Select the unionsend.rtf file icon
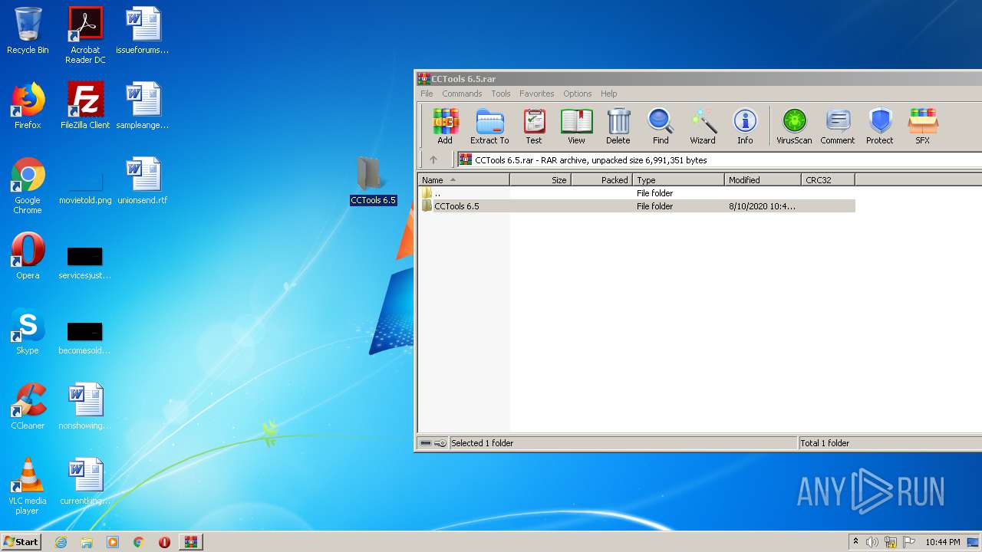The height and width of the screenshot is (552, 982). coord(143,181)
